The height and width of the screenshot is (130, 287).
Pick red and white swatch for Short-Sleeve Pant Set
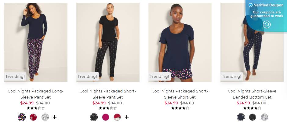(117, 117)
